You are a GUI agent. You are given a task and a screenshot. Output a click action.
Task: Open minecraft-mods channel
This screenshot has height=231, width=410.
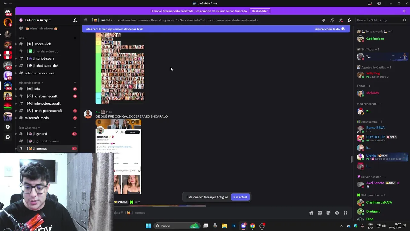point(47,118)
